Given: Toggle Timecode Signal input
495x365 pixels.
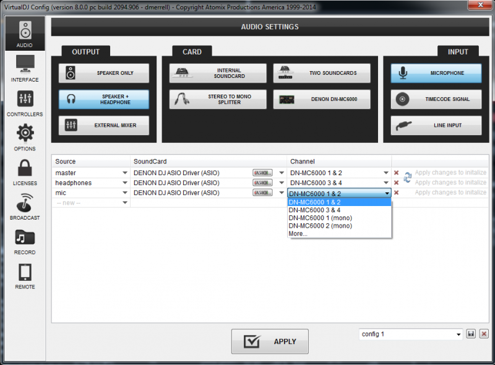Looking at the screenshot, I should pyautogui.click(x=436, y=99).
